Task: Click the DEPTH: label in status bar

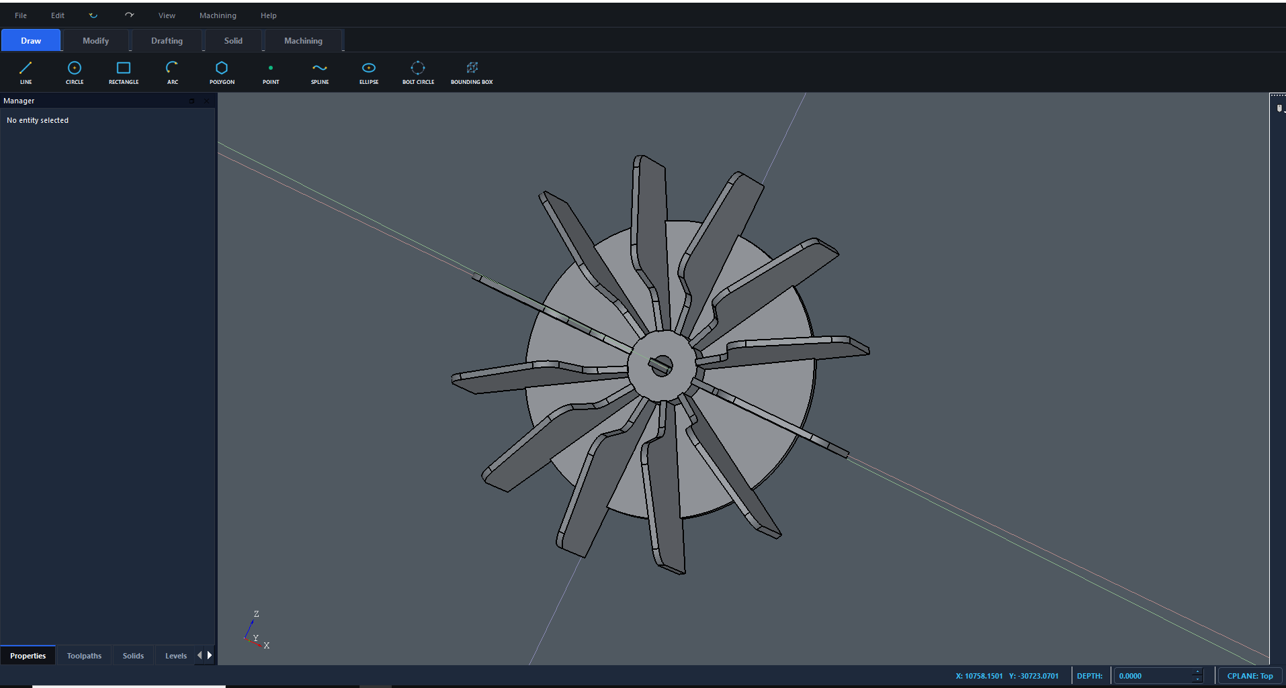Action: point(1089,676)
